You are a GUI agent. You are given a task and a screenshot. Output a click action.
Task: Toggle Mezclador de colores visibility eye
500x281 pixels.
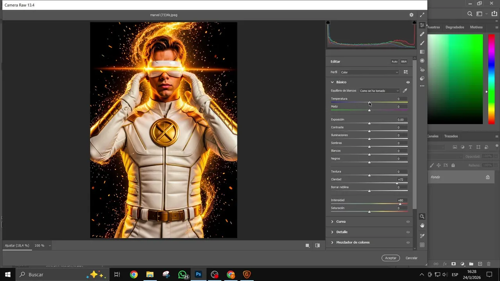(408, 242)
